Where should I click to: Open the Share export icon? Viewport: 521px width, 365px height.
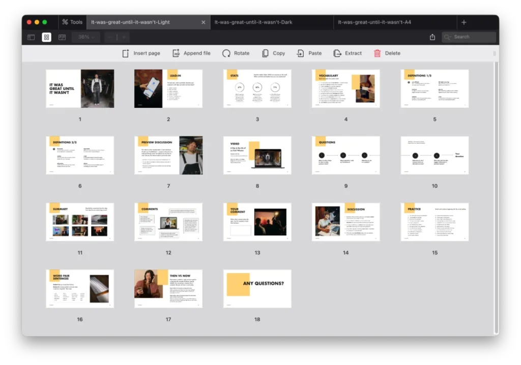[x=432, y=37]
